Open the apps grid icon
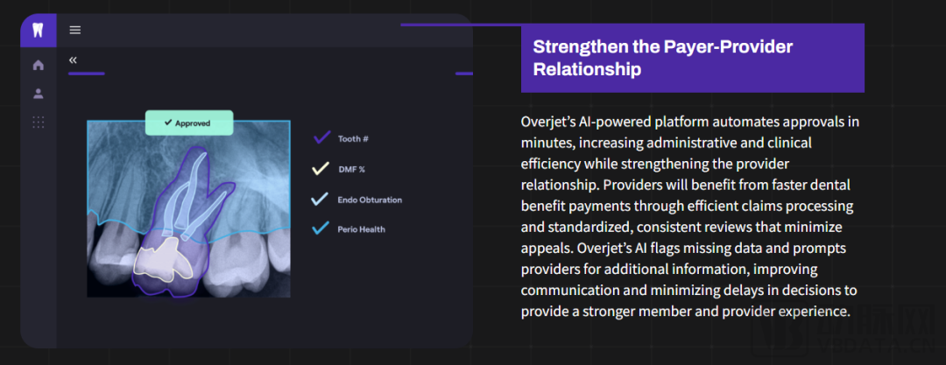The height and width of the screenshot is (365, 946). pos(38,123)
